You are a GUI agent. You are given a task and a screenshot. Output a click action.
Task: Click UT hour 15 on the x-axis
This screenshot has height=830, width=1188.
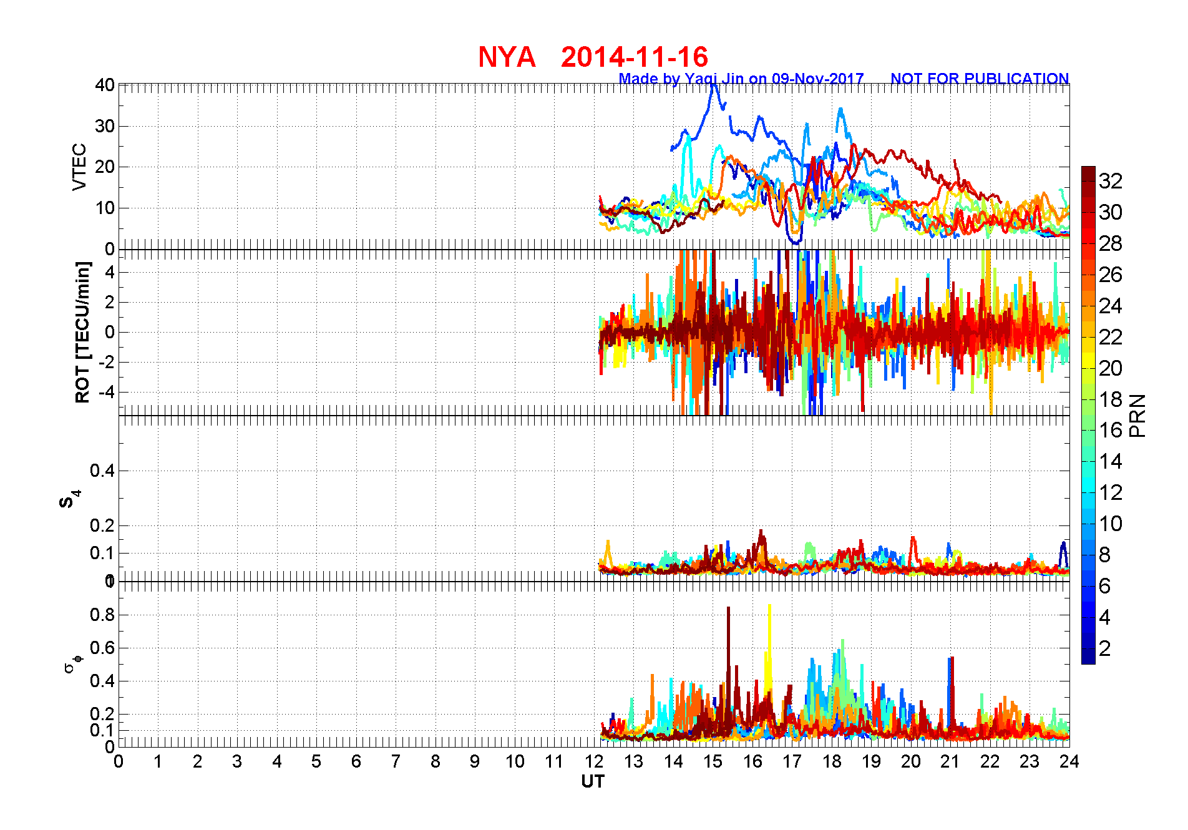[x=713, y=761]
